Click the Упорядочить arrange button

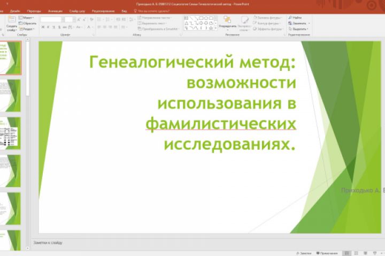tap(227, 24)
